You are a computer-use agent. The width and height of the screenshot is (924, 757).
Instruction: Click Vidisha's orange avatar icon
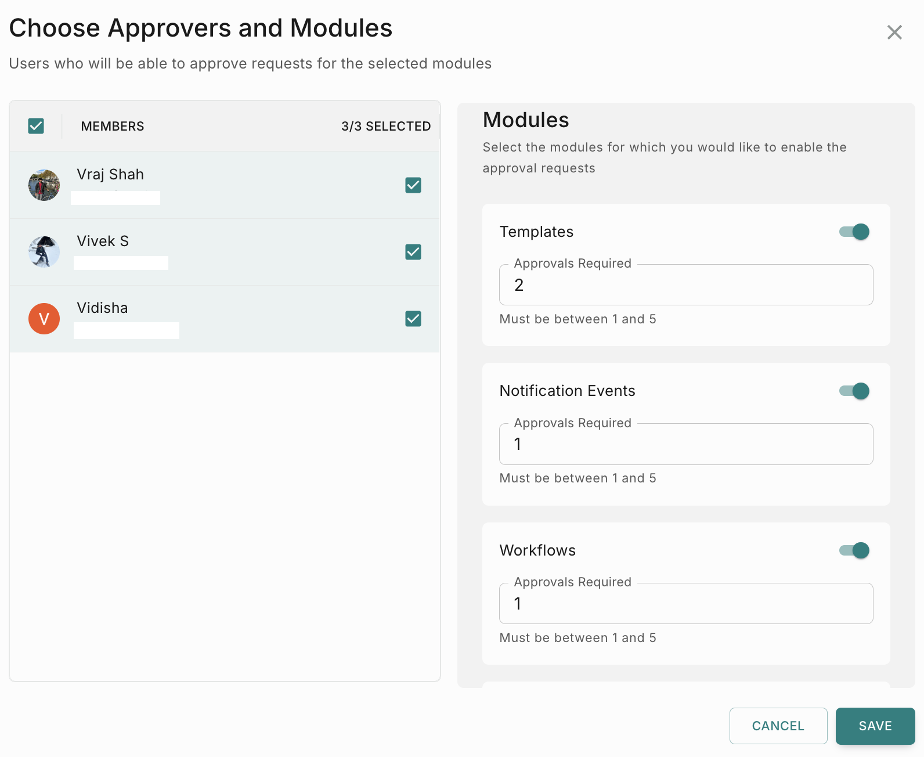pos(44,319)
